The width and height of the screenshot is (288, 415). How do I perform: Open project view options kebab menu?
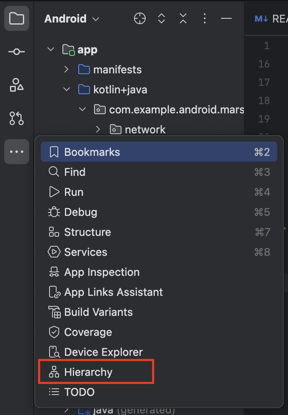204,19
